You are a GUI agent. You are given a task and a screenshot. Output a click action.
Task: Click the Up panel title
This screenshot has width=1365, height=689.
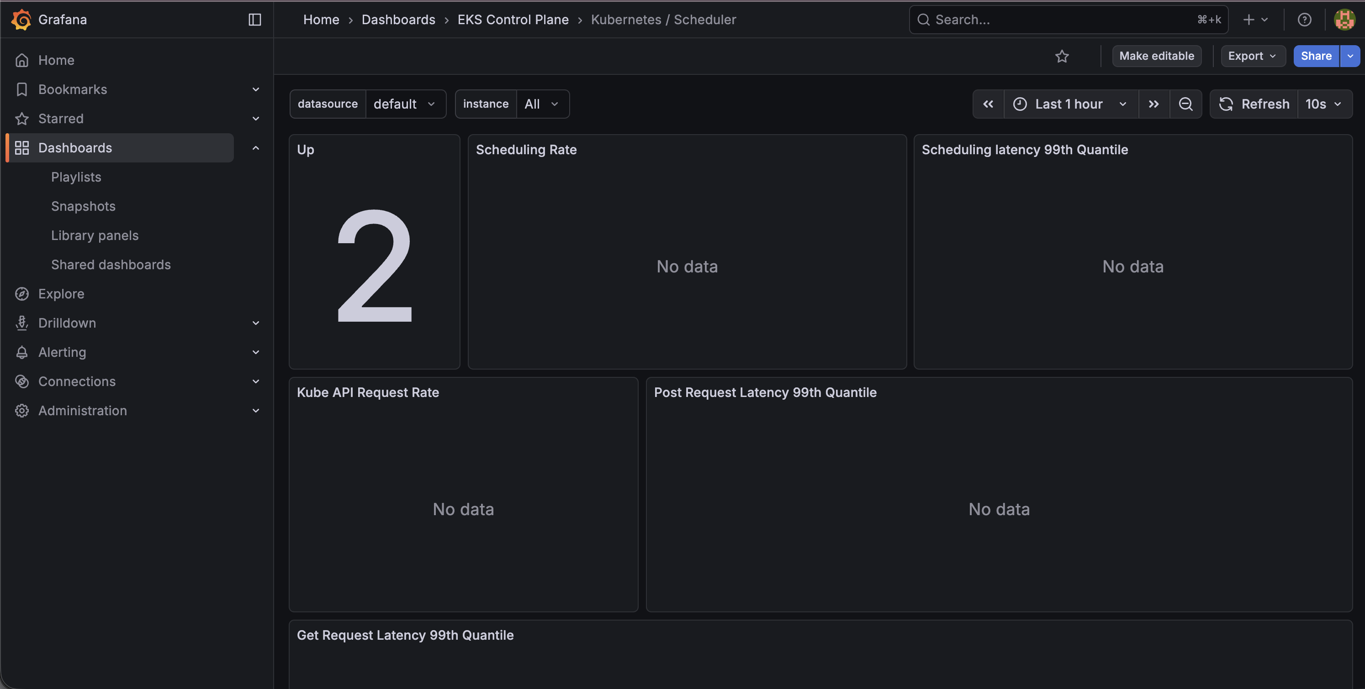coord(306,150)
